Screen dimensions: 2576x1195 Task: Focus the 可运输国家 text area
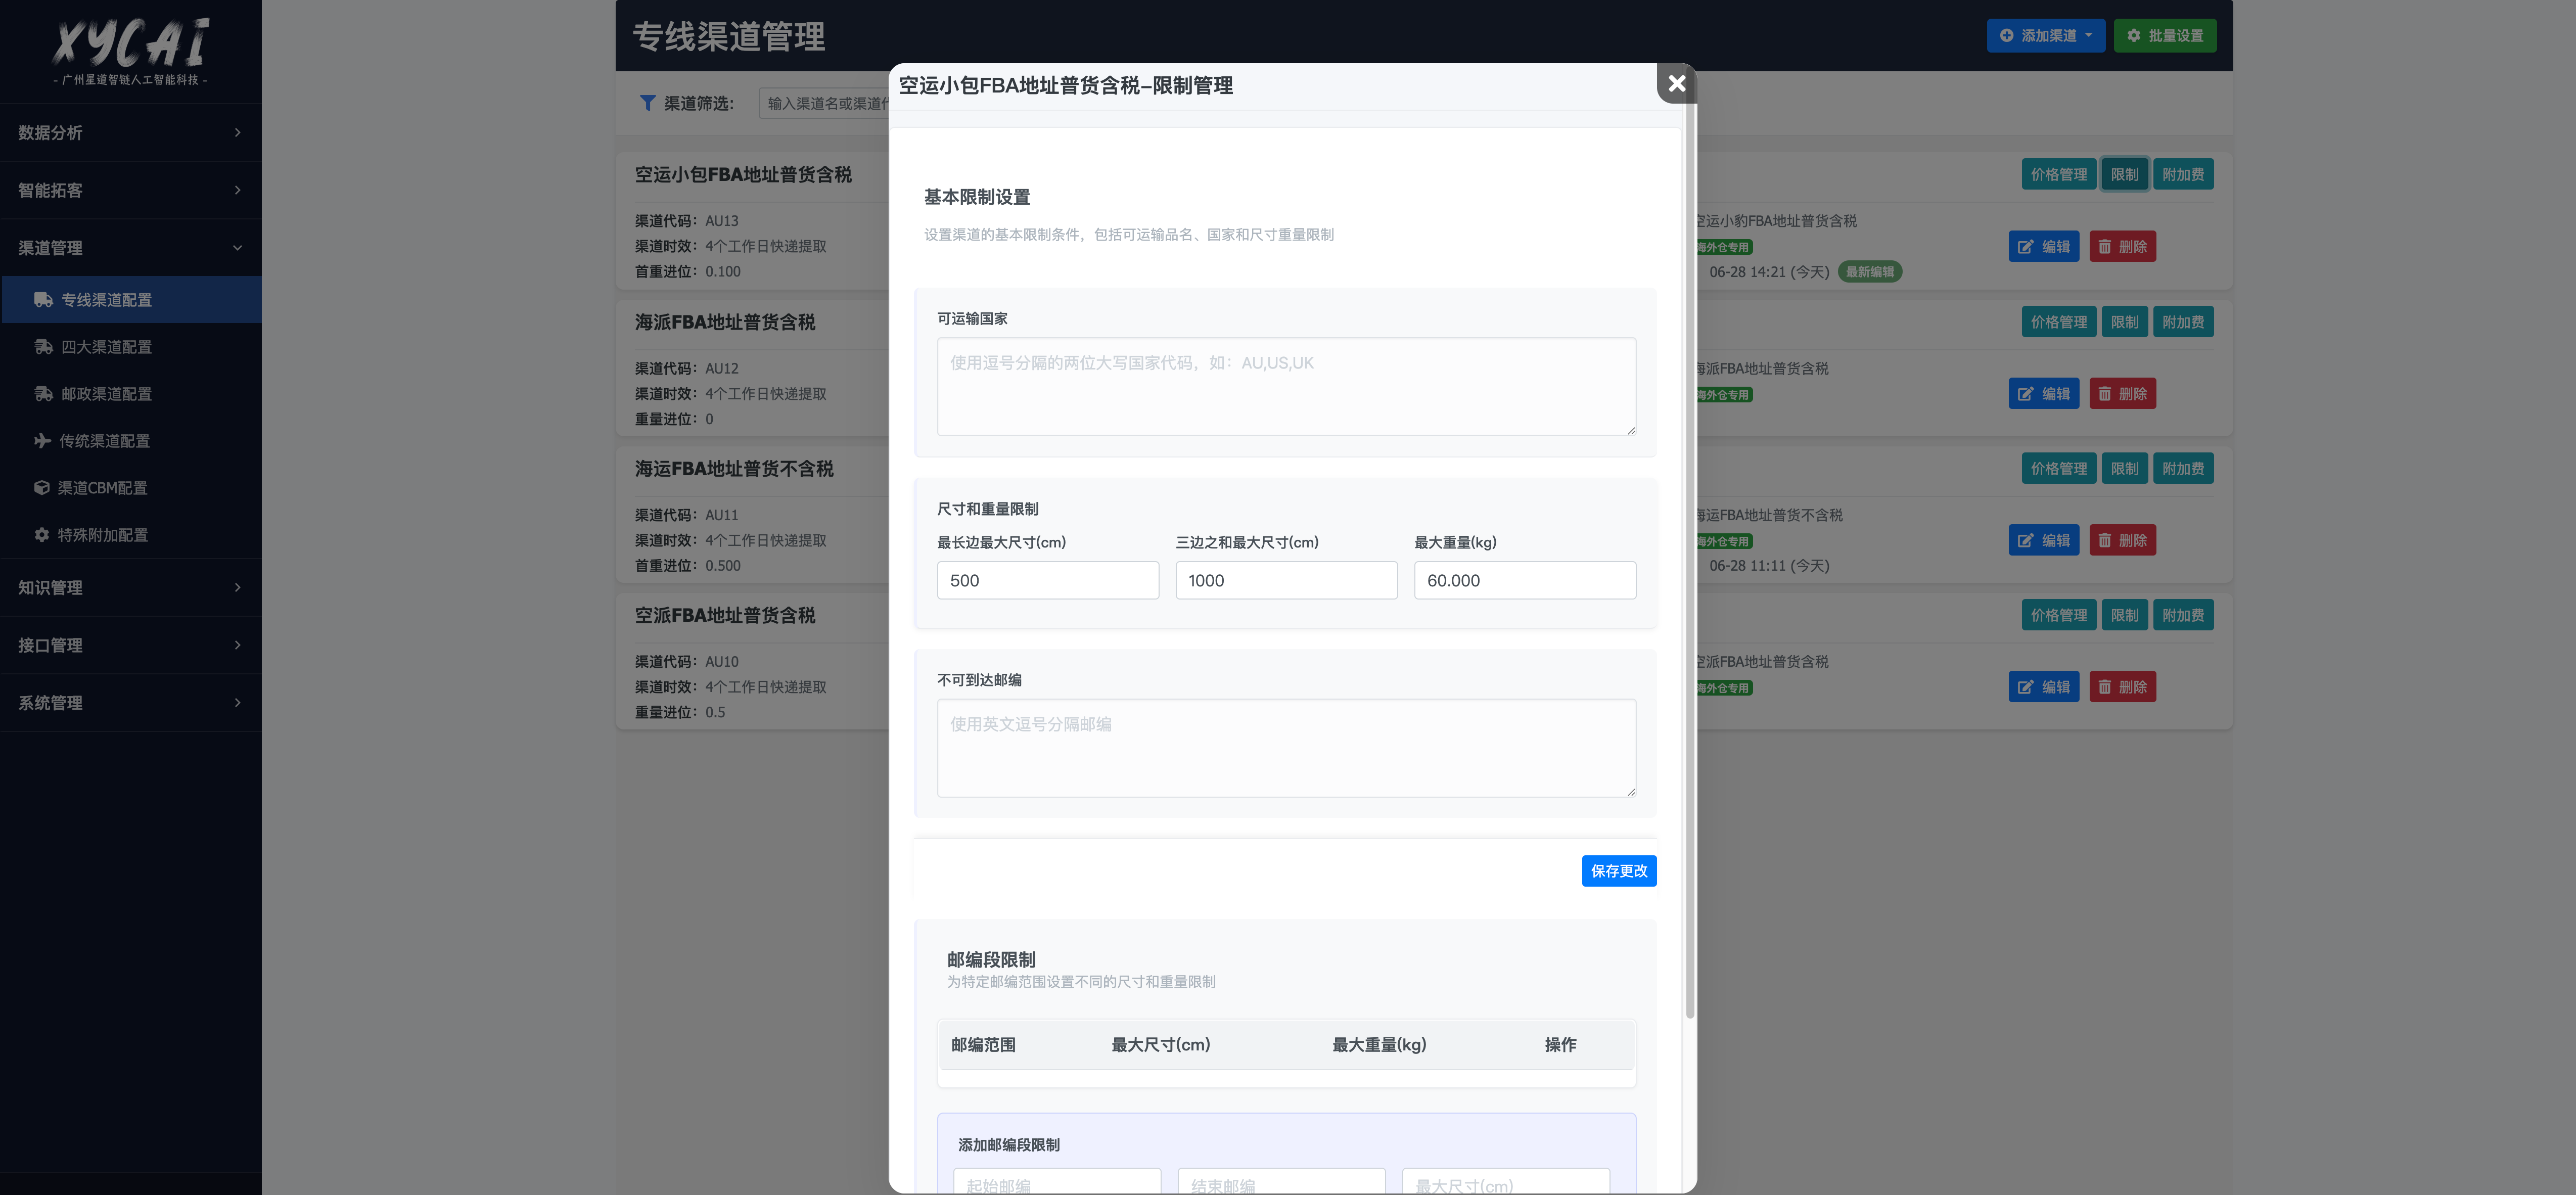(x=1286, y=386)
